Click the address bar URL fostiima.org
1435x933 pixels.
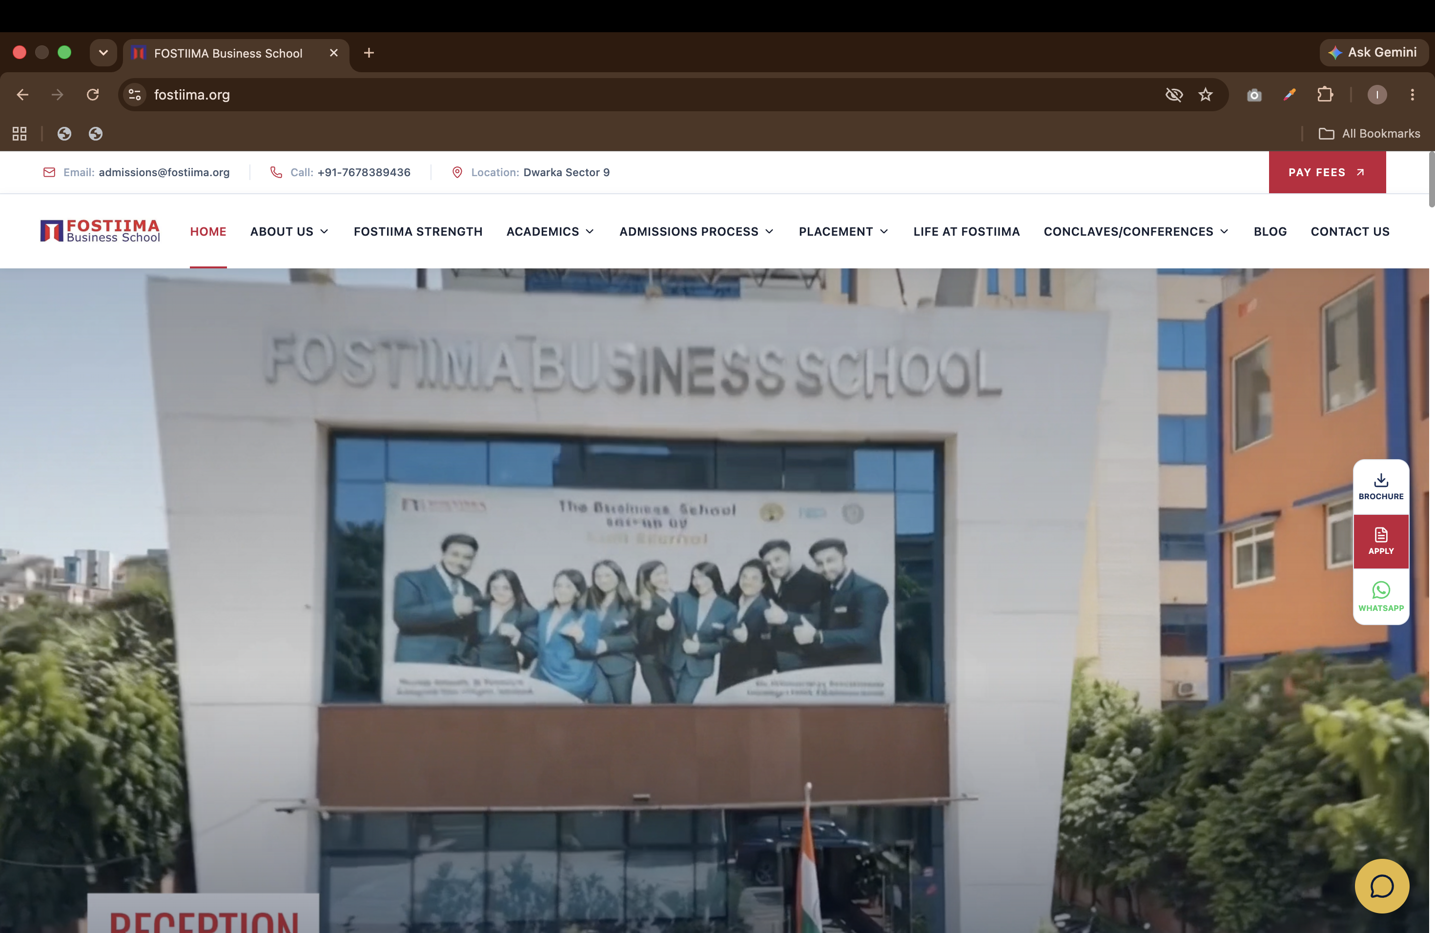(192, 95)
